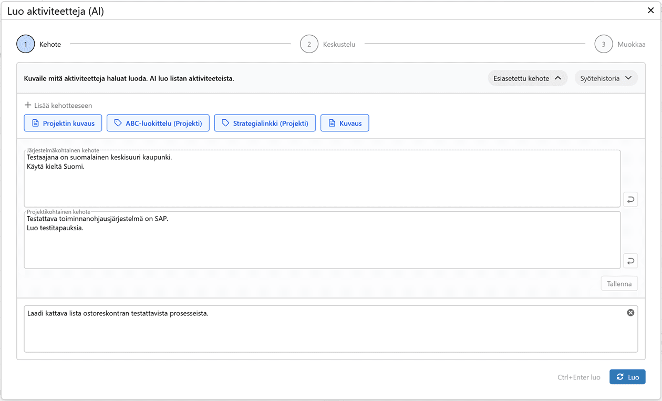
Task: Click the plus icon next to Lisää kehotteeseen
Action: (x=28, y=105)
